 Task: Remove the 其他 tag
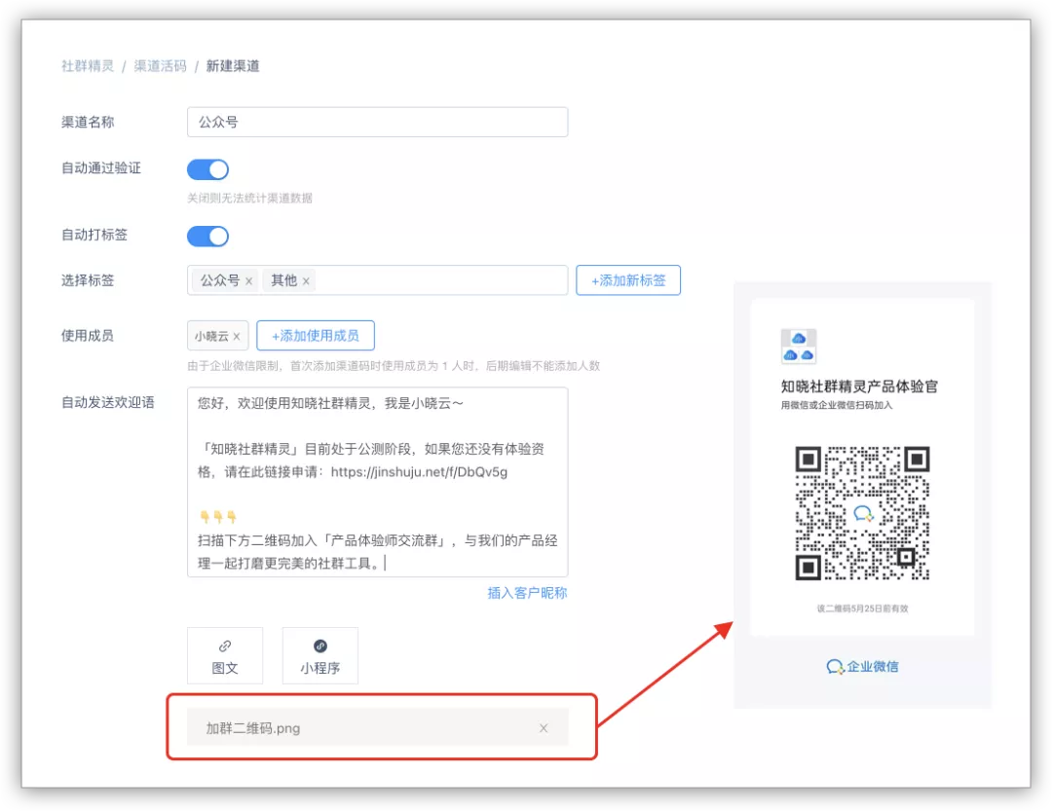[x=306, y=281]
